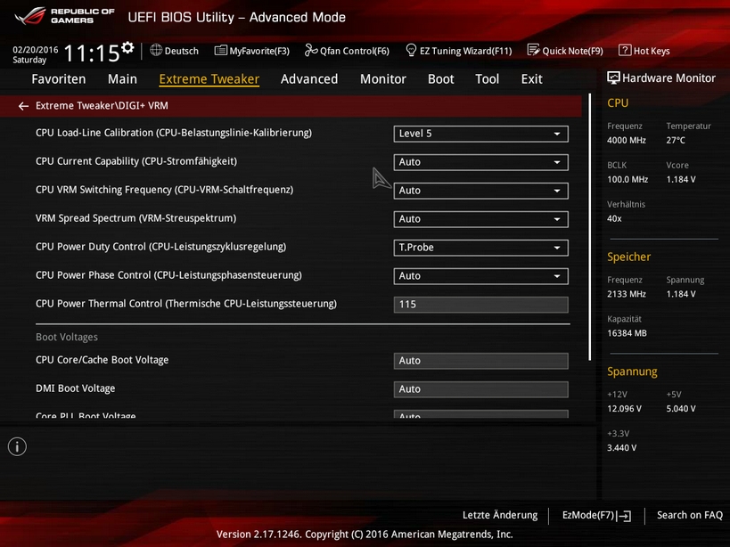Select CPU VRM Switching Frequency label

[x=164, y=190]
